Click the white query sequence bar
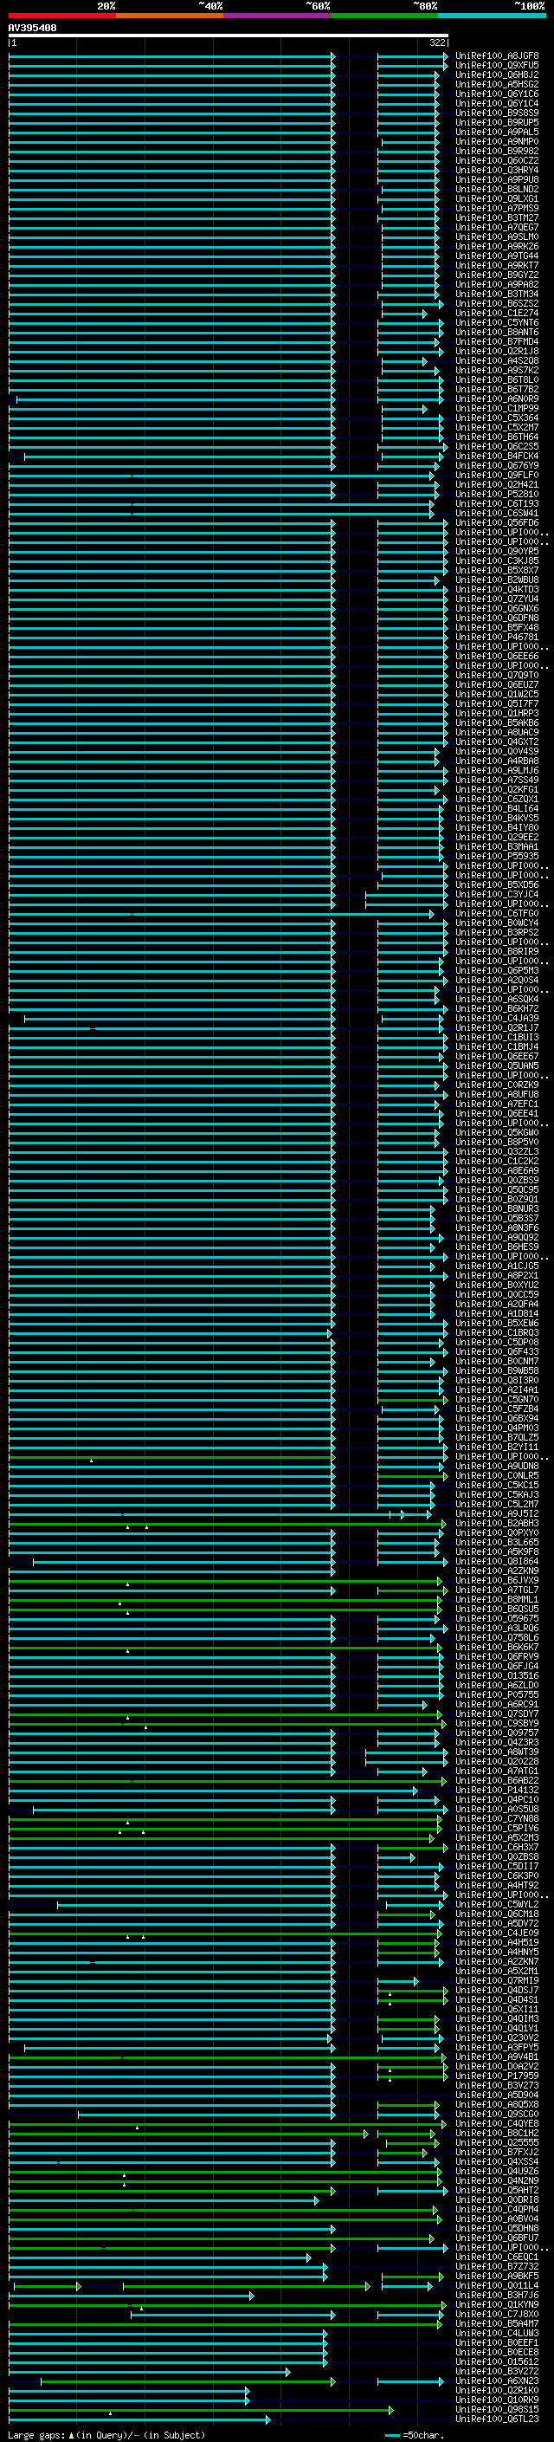Viewport: 554px width, 2442px height. [x=229, y=36]
